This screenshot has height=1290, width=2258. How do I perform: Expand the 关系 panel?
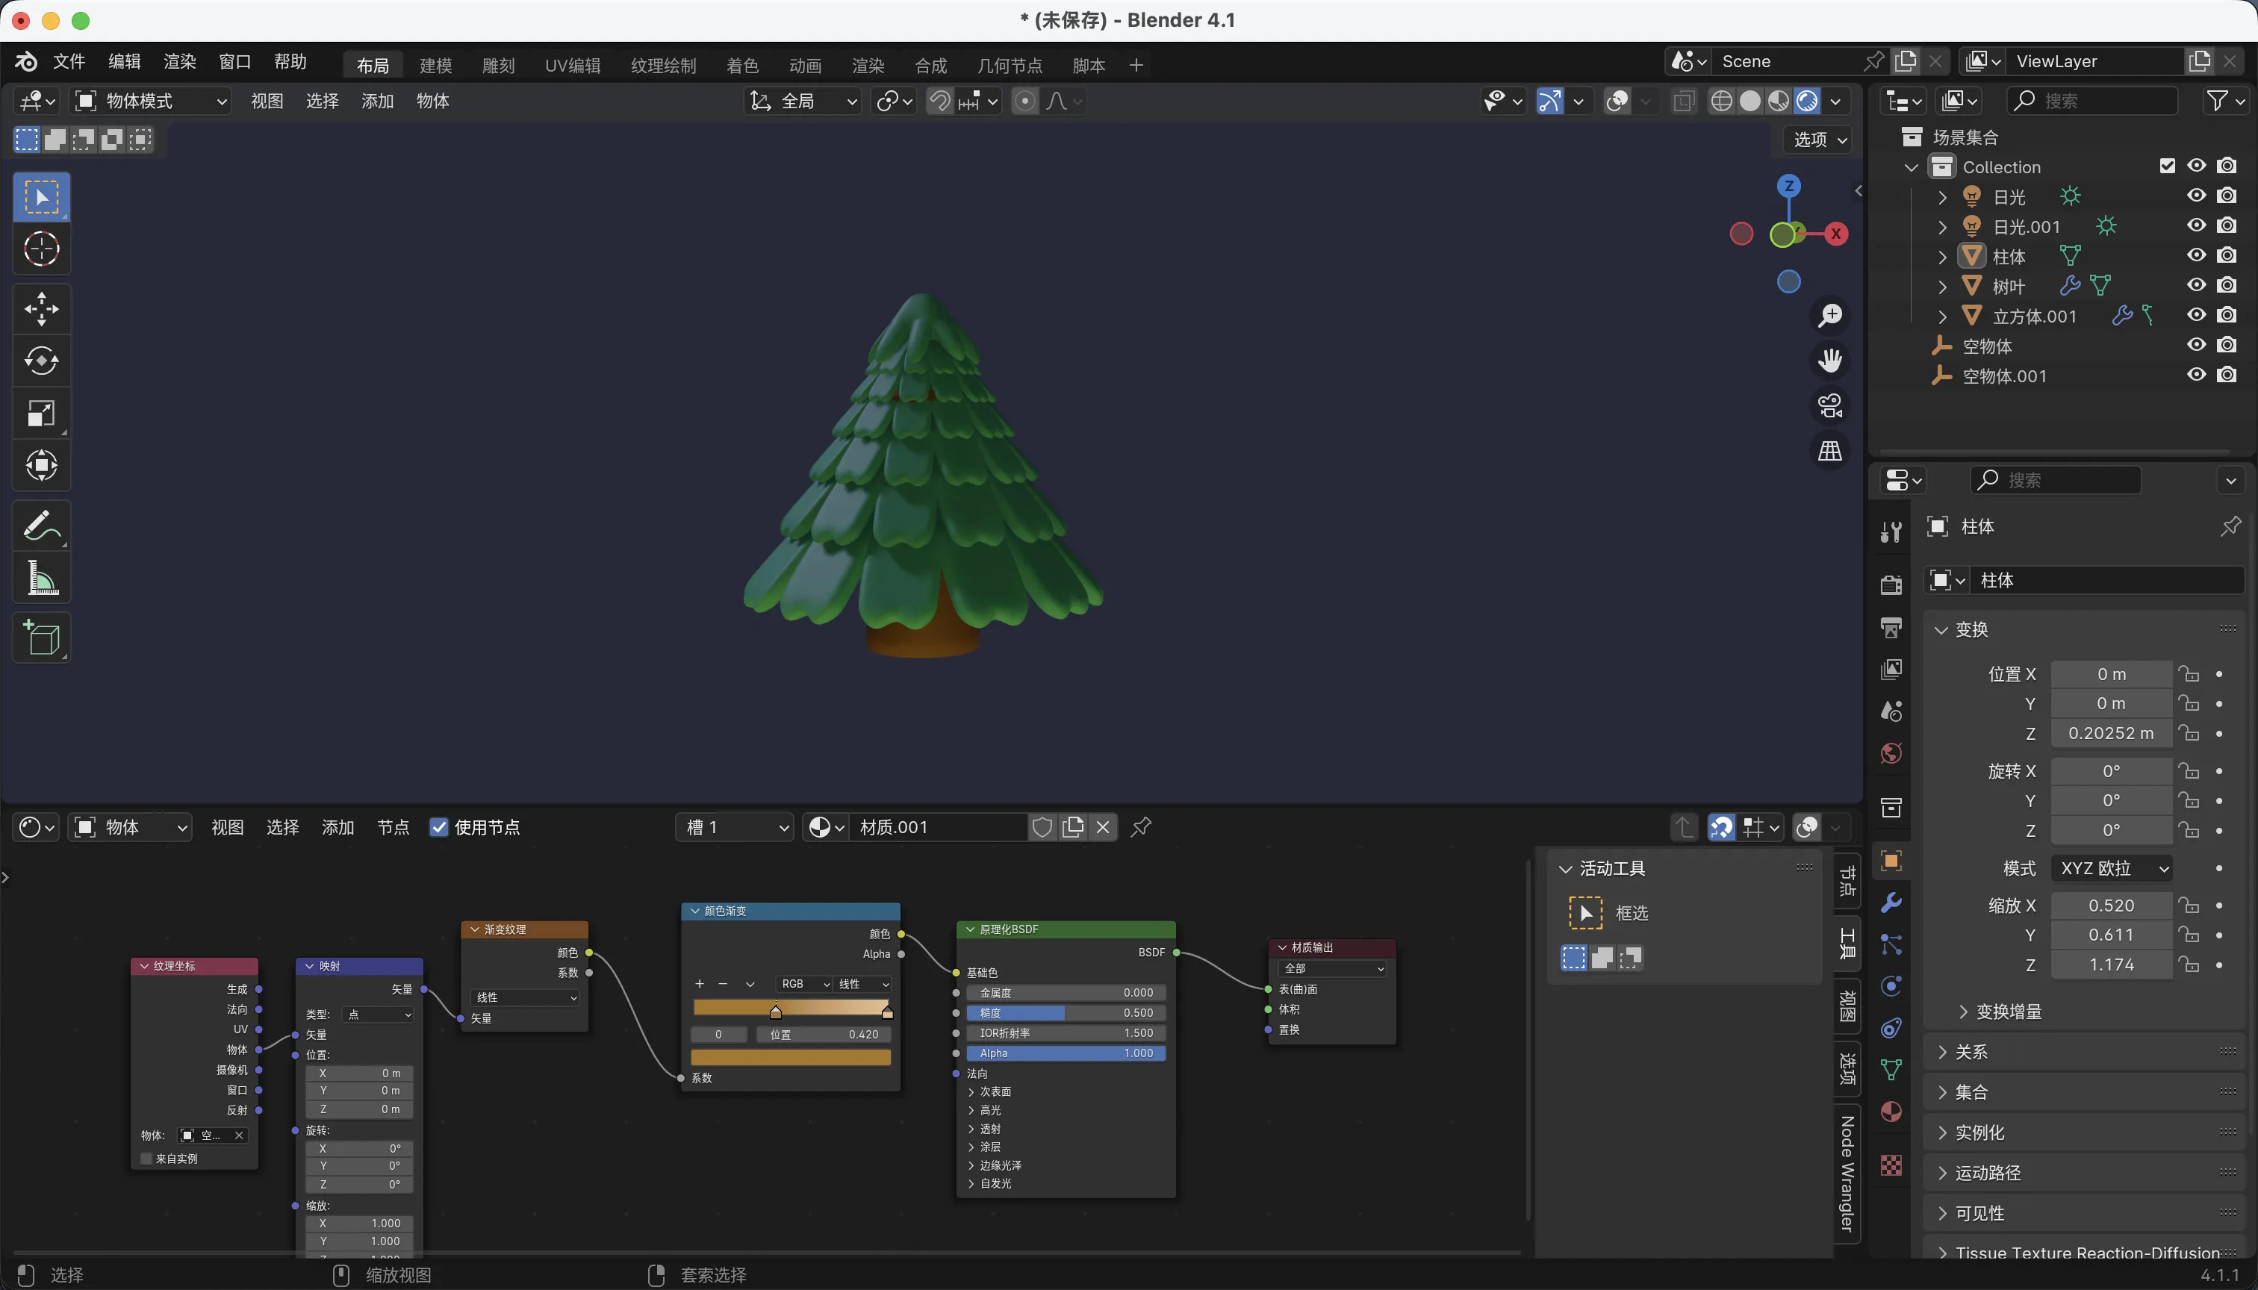pos(1971,1052)
